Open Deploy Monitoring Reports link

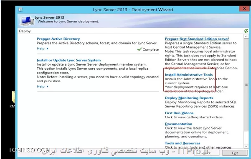(x=189, y=98)
